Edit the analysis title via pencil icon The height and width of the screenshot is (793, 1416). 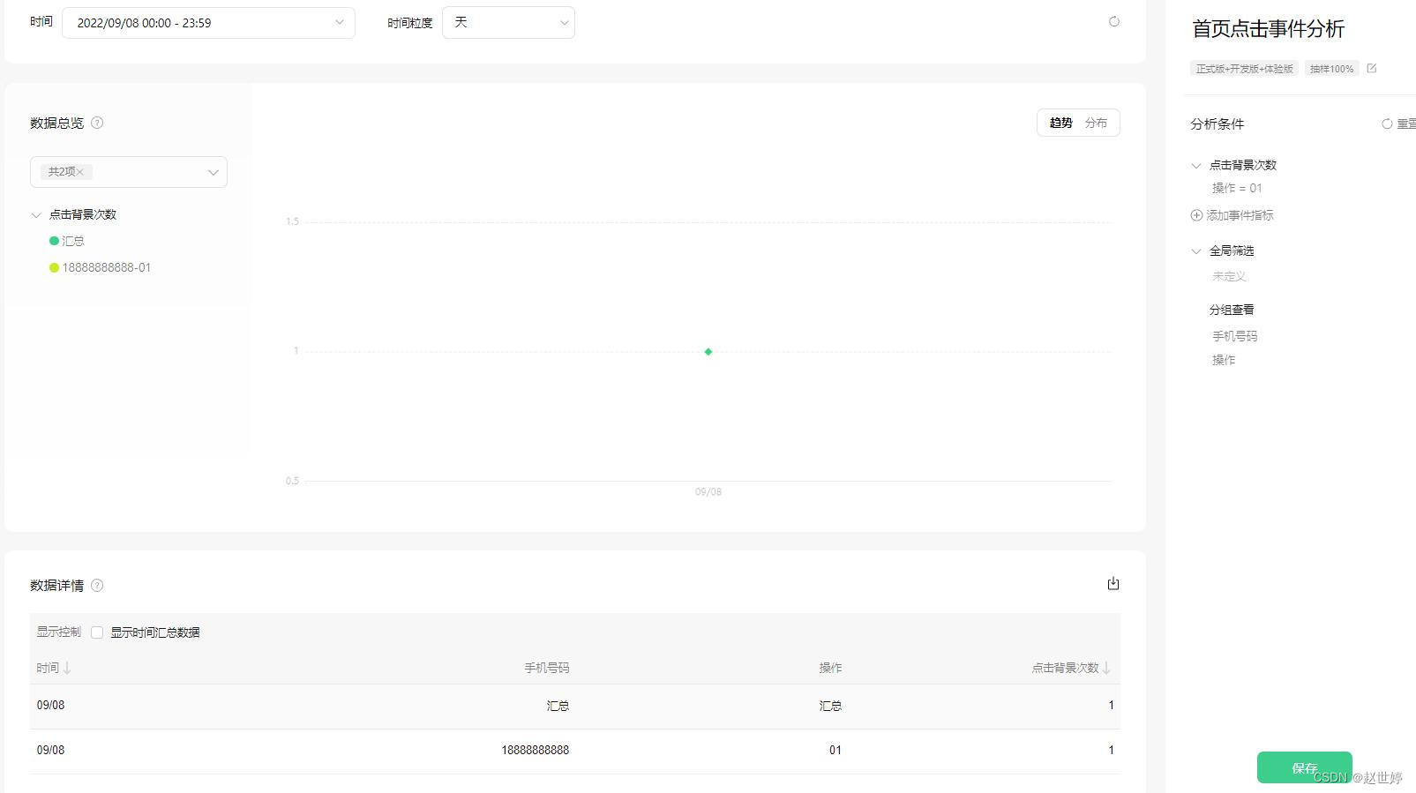point(1371,68)
